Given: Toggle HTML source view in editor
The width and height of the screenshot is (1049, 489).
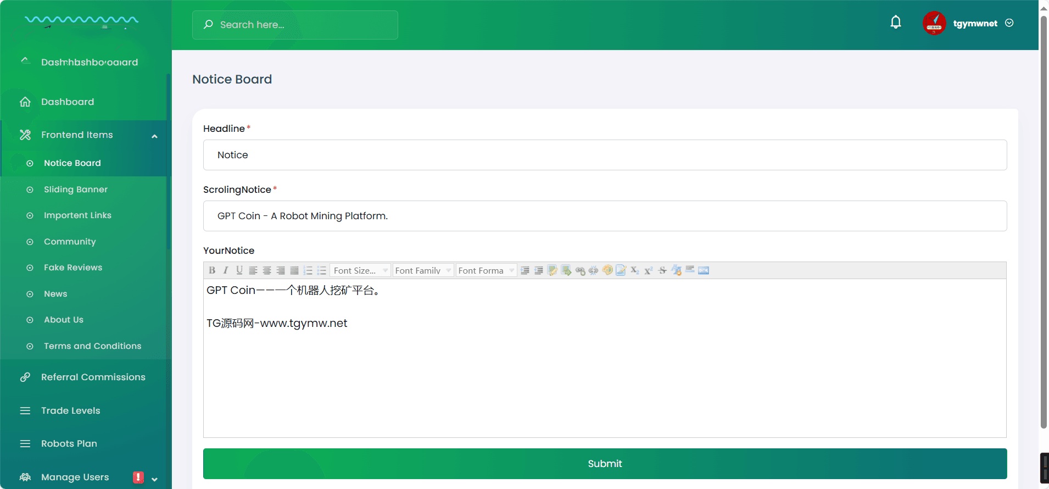Looking at the screenshot, I should pyautogui.click(x=704, y=270).
